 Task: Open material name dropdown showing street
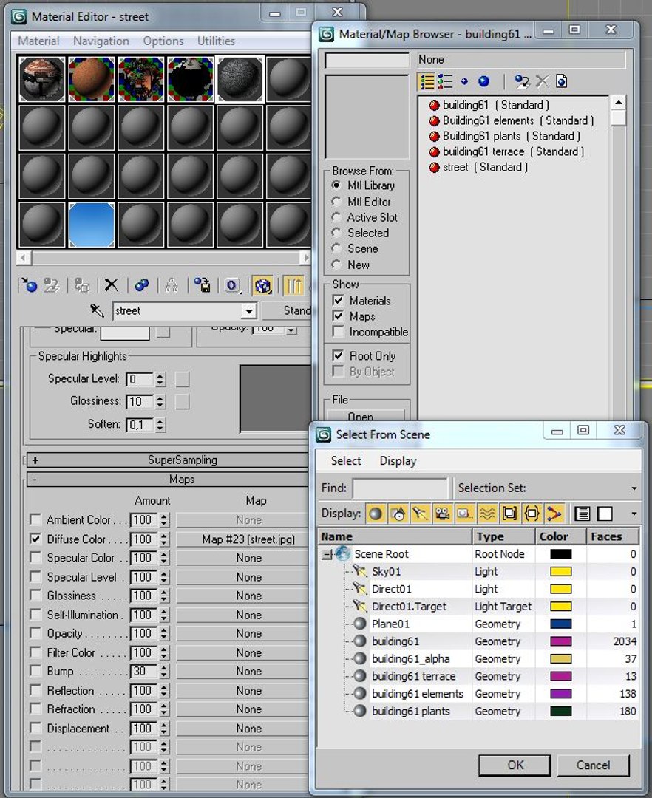(x=249, y=310)
